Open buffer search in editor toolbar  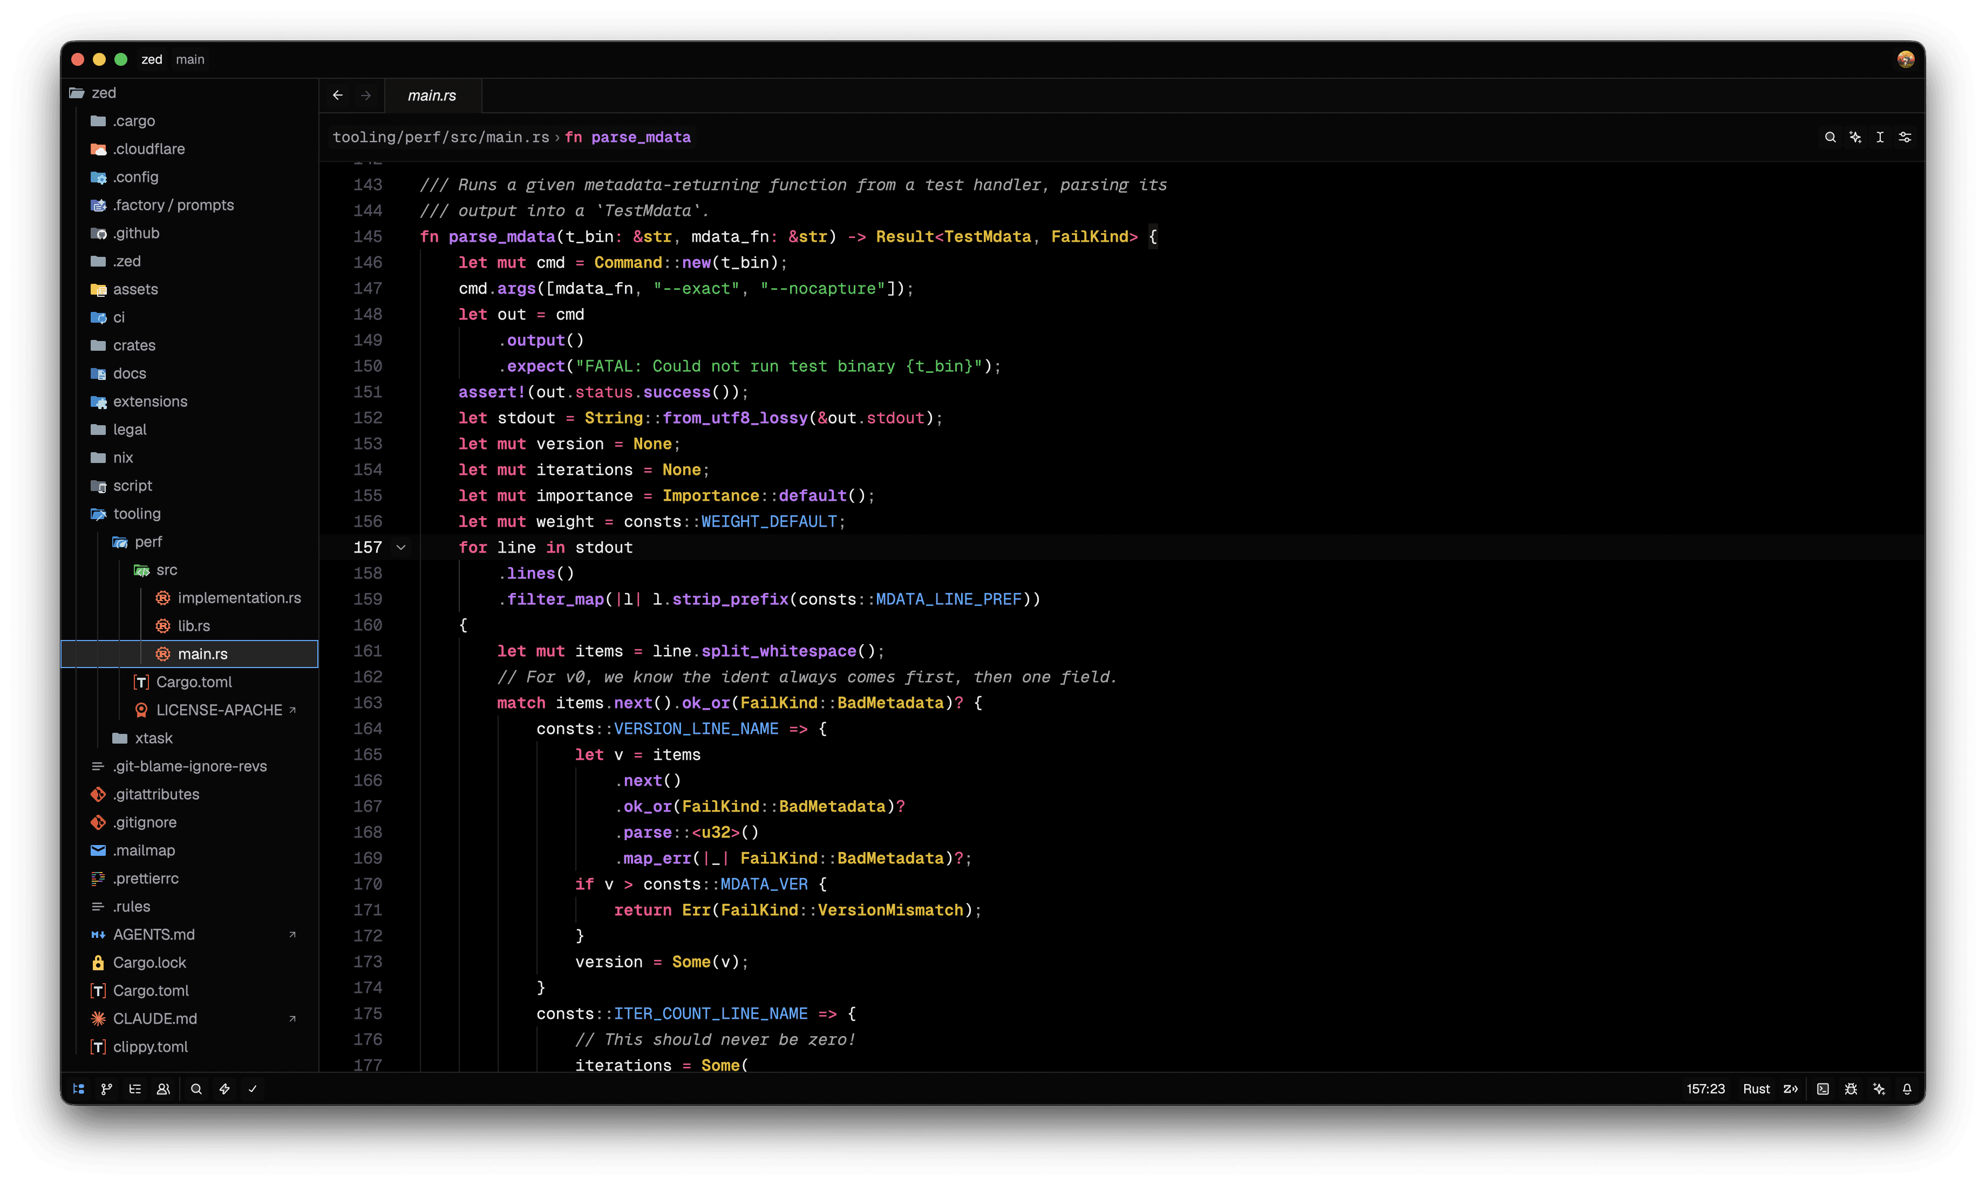click(1829, 138)
